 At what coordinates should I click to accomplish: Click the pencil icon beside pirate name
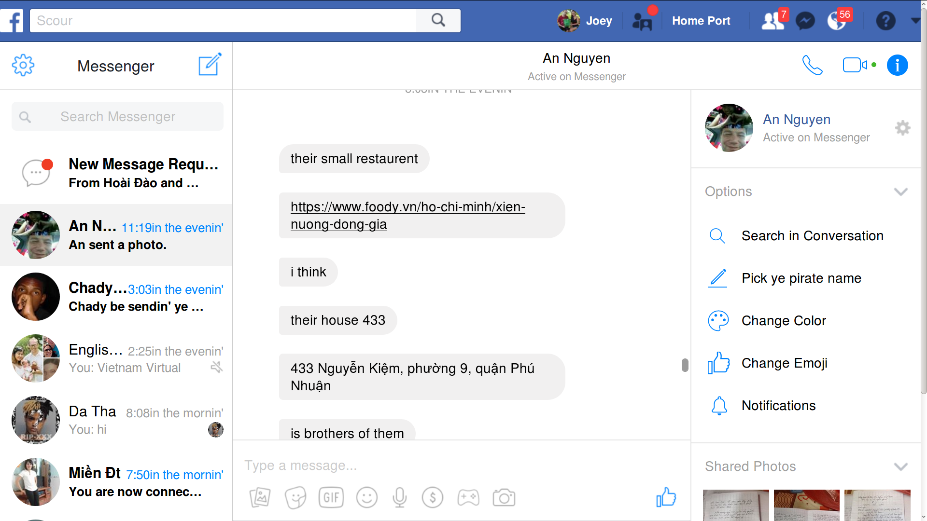point(717,278)
